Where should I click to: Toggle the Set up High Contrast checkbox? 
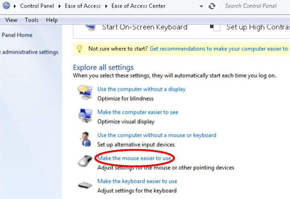point(217,28)
